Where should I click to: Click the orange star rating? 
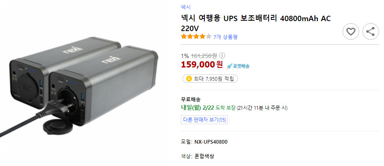click(196, 37)
